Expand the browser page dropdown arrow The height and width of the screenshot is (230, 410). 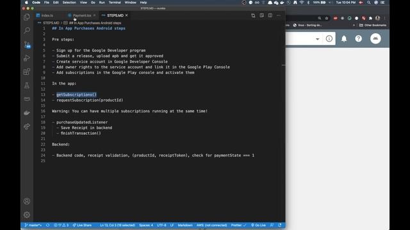tap(318, 39)
